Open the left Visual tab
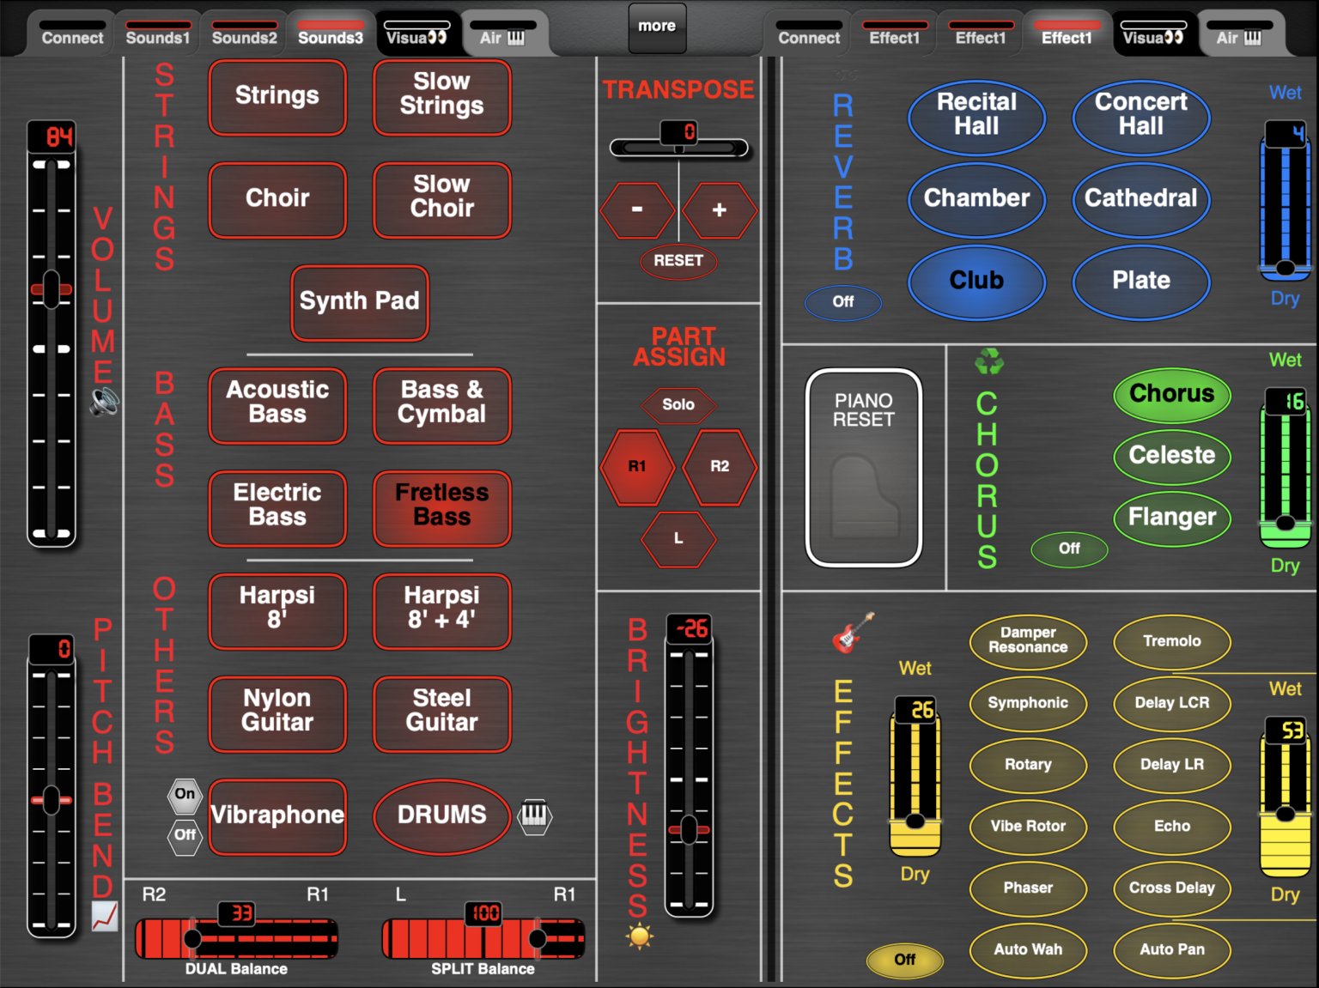The width and height of the screenshot is (1319, 988). click(x=416, y=34)
